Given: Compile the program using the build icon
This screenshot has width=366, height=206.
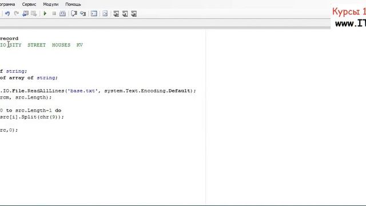Looking at the screenshot, I should click(x=62, y=14).
